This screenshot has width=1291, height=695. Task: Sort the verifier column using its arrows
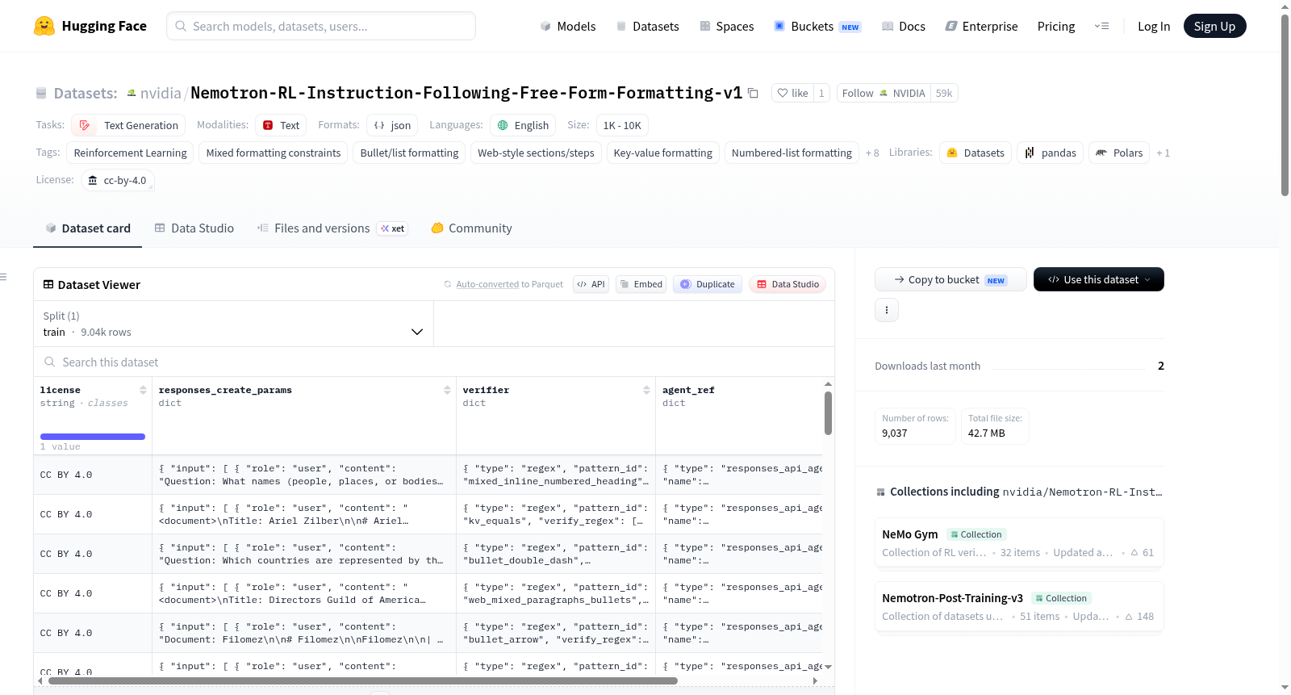click(646, 390)
